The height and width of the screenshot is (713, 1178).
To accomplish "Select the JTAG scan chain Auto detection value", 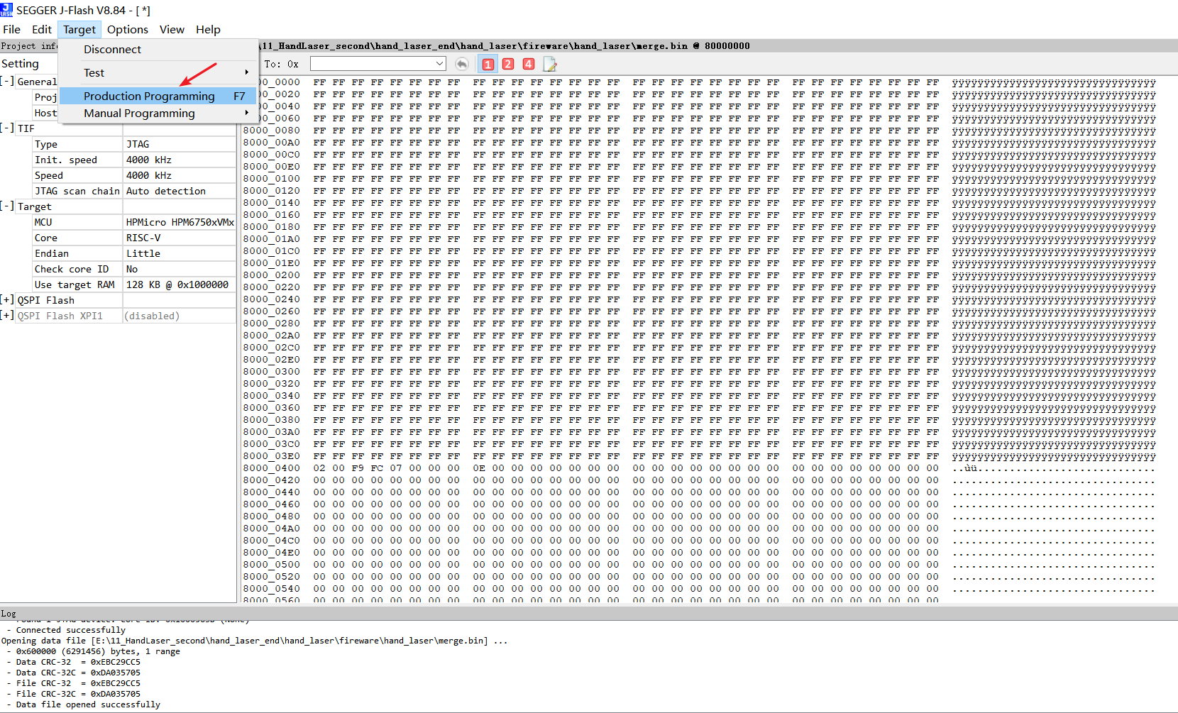I will pos(180,191).
